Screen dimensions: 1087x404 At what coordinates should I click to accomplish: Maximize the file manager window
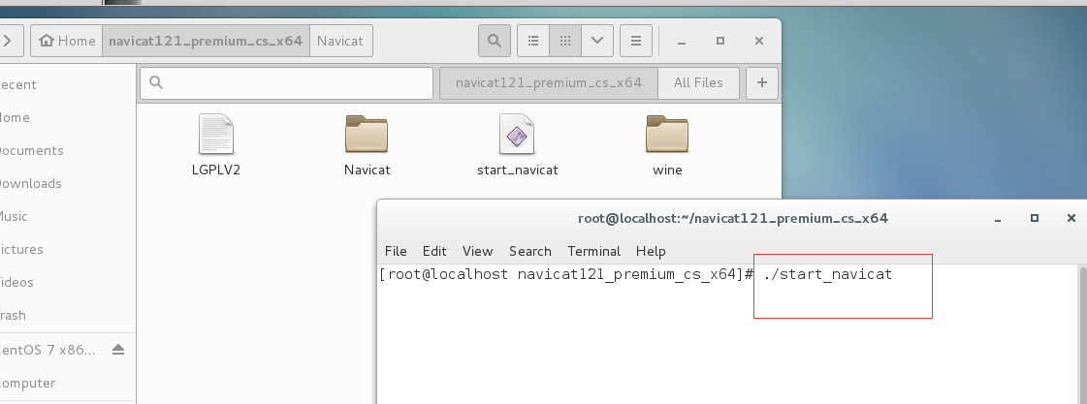pos(720,41)
